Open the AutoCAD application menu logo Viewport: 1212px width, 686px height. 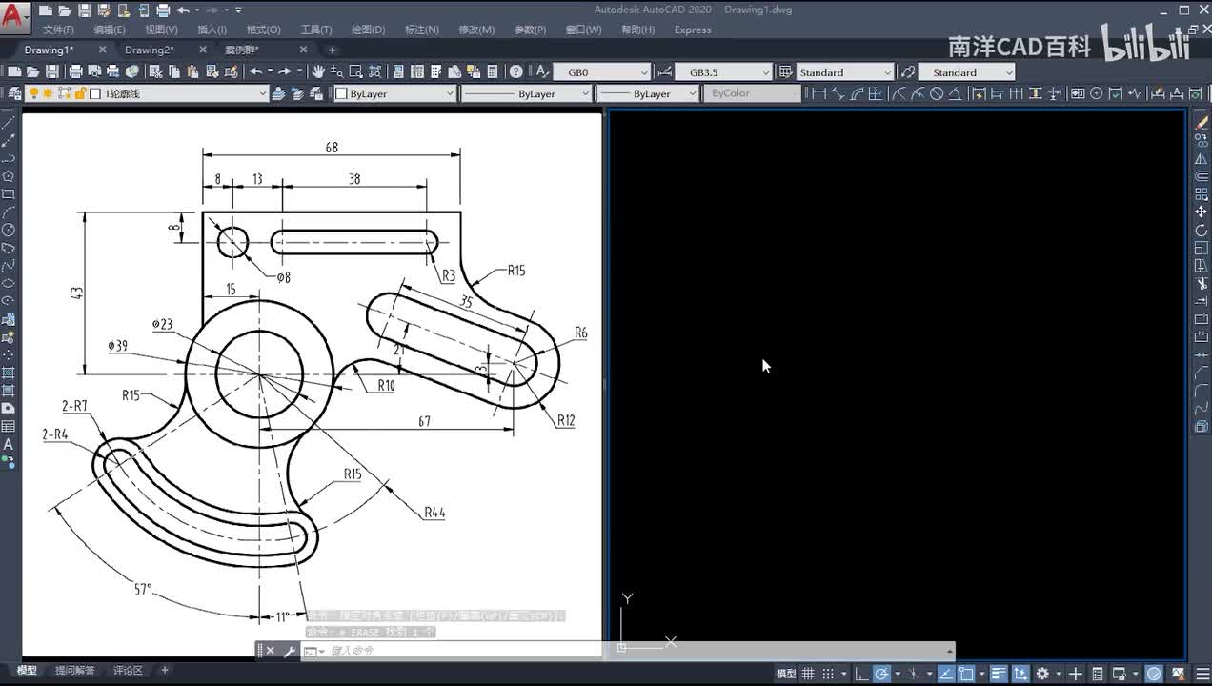pyautogui.click(x=14, y=15)
